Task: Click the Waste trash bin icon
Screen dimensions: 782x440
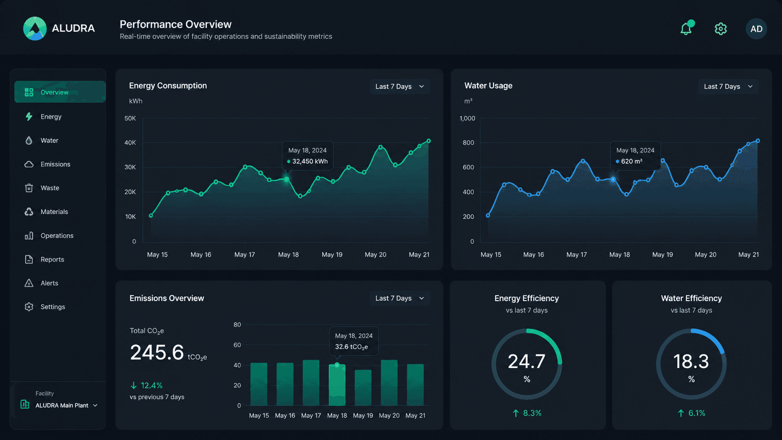Action: click(29, 188)
